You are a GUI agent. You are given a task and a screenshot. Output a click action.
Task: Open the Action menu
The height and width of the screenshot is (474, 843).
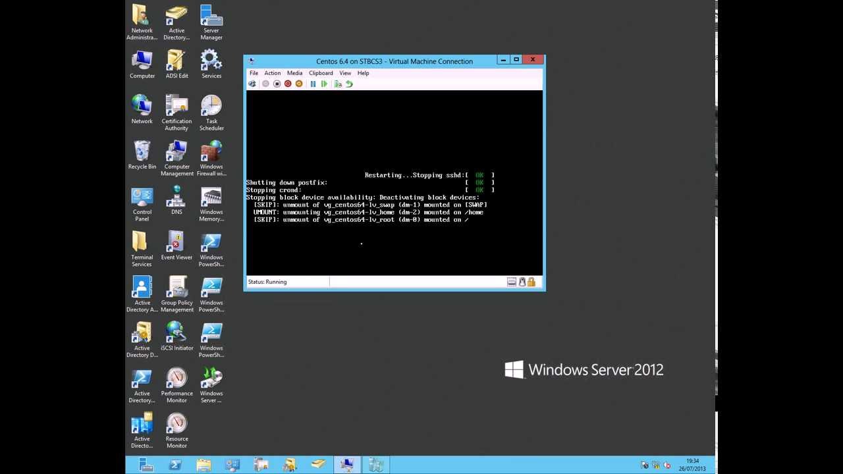[x=273, y=73]
